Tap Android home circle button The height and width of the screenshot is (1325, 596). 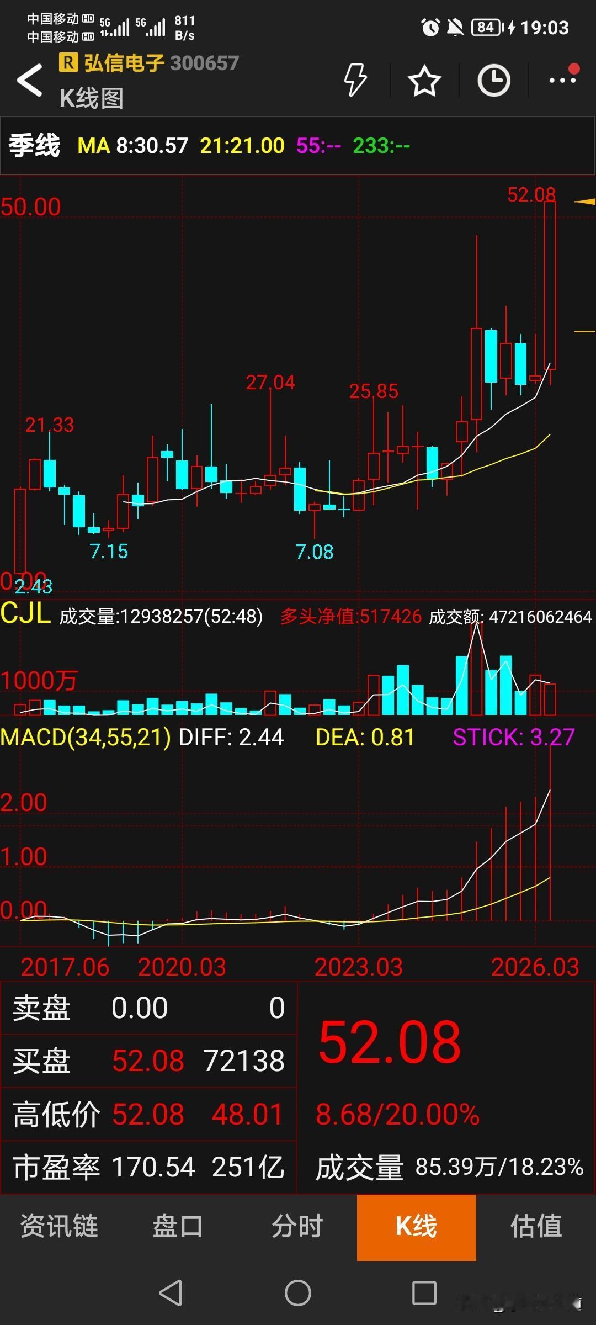(298, 1292)
